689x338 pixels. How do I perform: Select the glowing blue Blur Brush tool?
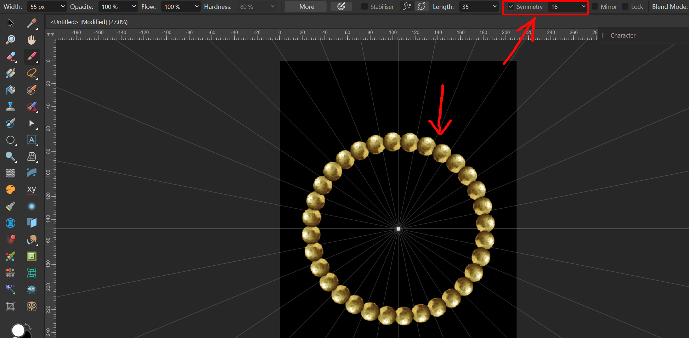tap(32, 206)
